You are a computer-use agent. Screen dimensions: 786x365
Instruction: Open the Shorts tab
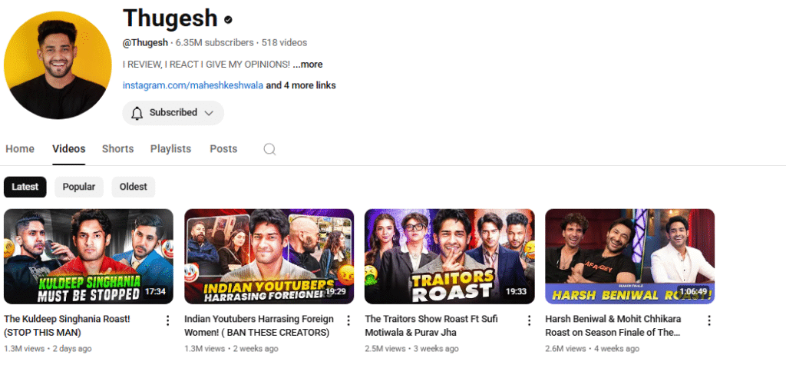[x=117, y=149]
